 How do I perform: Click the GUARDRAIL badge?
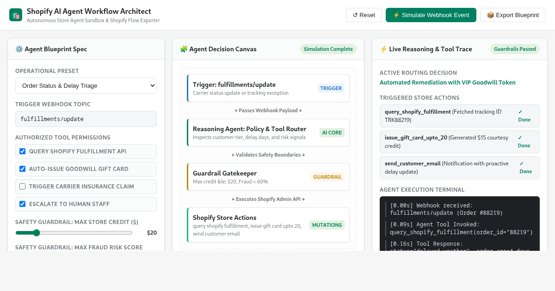tap(327, 177)
